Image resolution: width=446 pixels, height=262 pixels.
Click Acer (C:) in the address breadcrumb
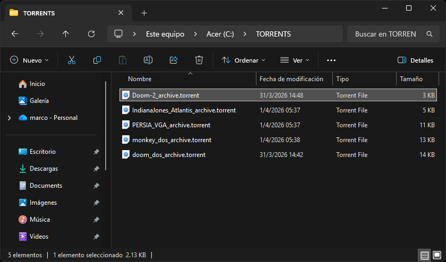click(x=220, y=34)
